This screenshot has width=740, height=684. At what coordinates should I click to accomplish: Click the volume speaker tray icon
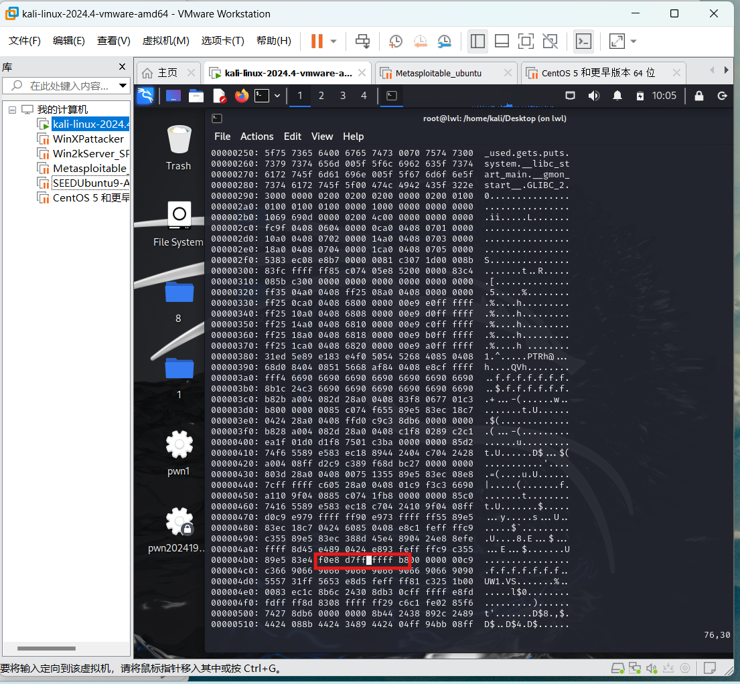(594, 96)
